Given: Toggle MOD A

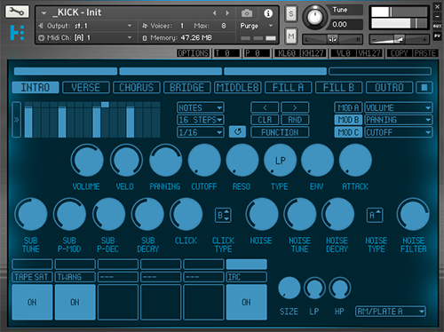Looking at the screenshot, I should (x=348, y=107).
